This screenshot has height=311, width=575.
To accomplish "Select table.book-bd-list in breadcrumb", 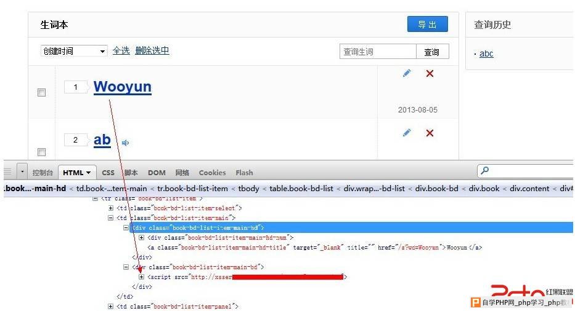I will click(301, 189).
